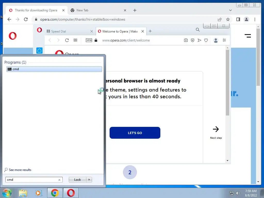Click the Lock button in Start menu
The height and width of the screenshot is (198, 264).
tap(77, 180)
